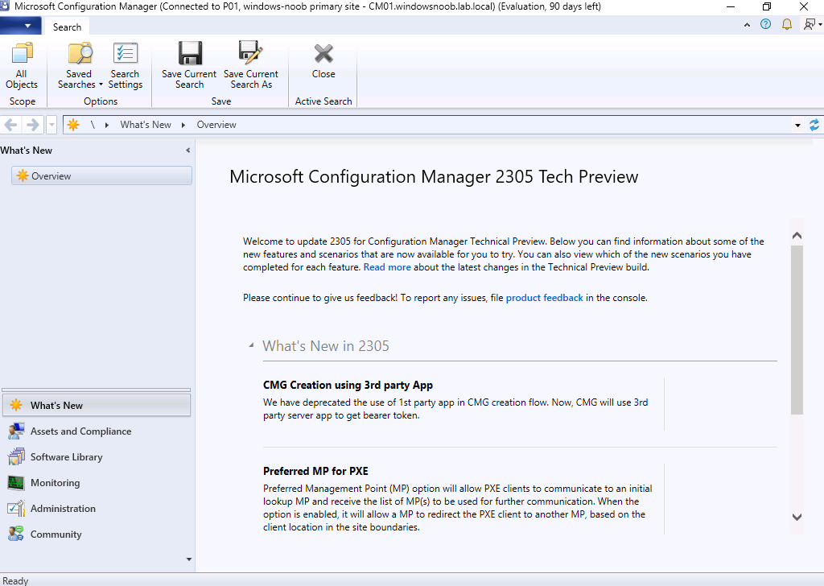The width and height of the screenshot is (824, 586).
Task: Click the scroll down arrow in content pane
Action: pyautogui.click(x=797, y=517)
